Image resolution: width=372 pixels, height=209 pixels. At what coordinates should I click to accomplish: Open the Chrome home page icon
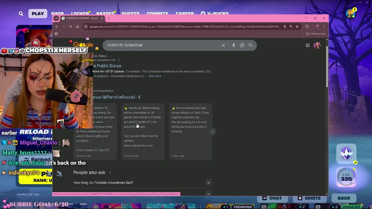[x=77, y=26]
